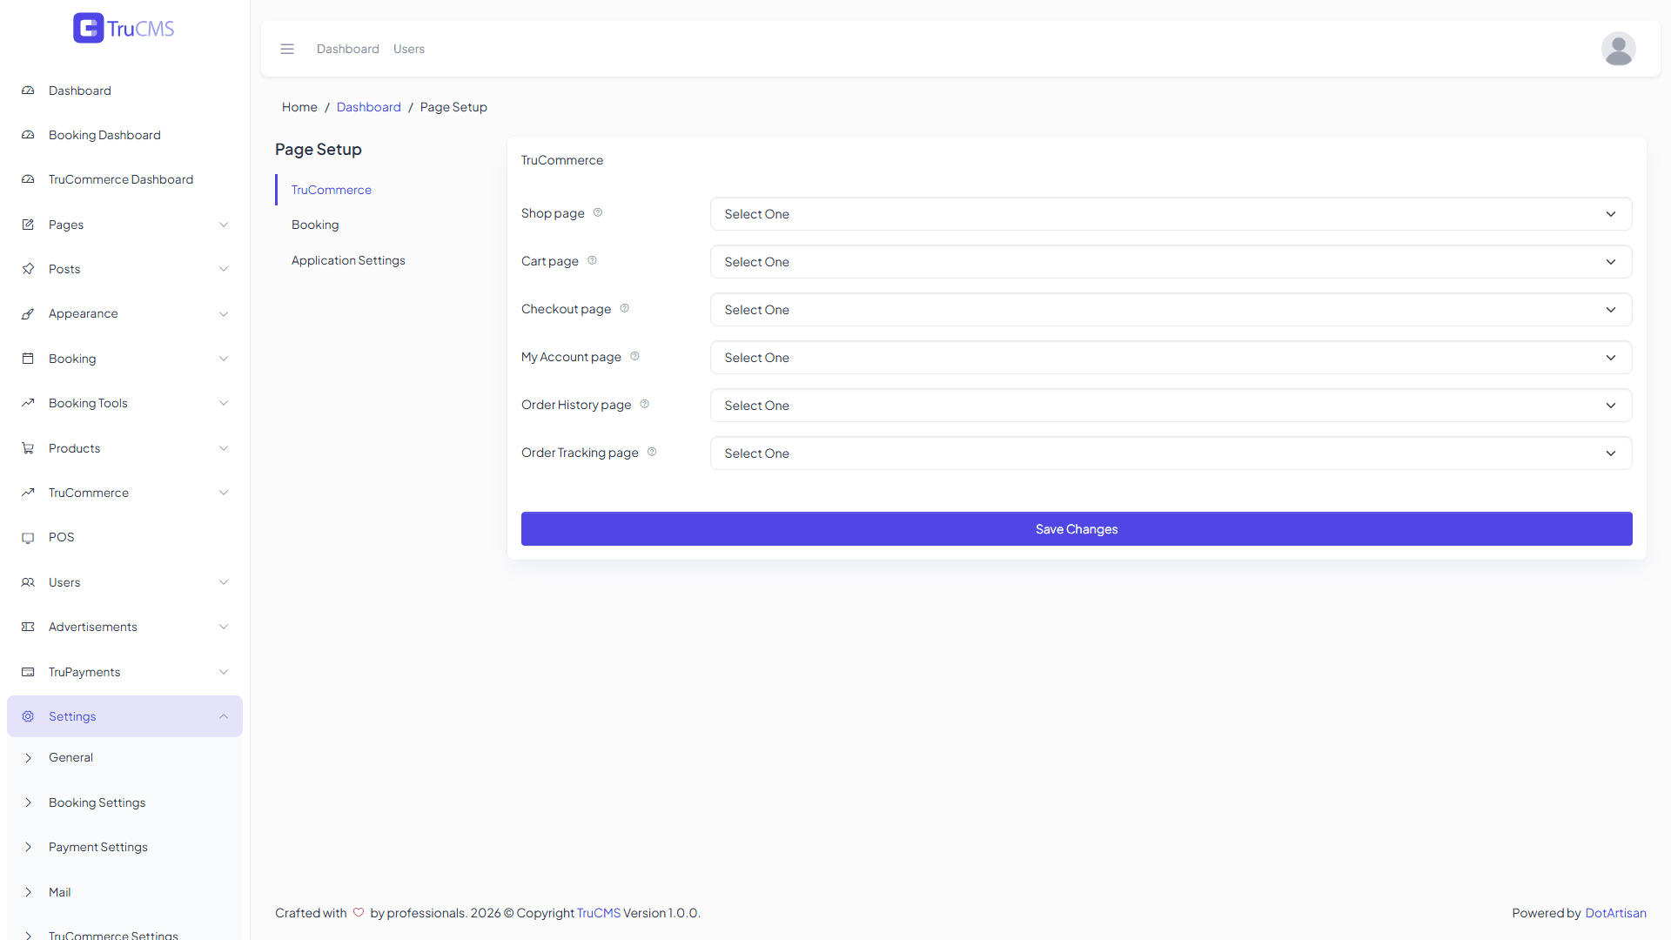
Task: Click the Settings gear icon
Action: (x=28, y=716)
